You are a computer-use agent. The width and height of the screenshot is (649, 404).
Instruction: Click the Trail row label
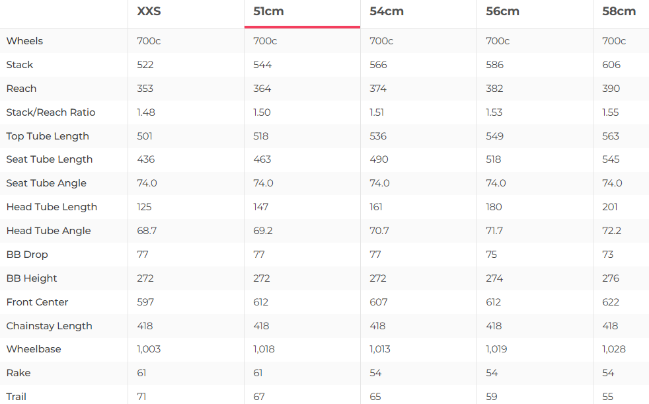coord(17,397)
